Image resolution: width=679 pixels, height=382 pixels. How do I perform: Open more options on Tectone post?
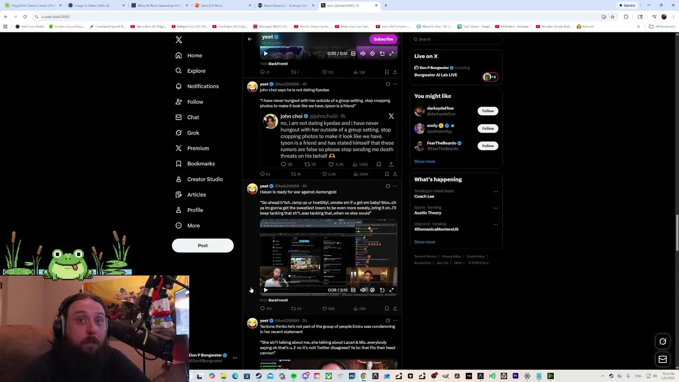pos(395,320)
